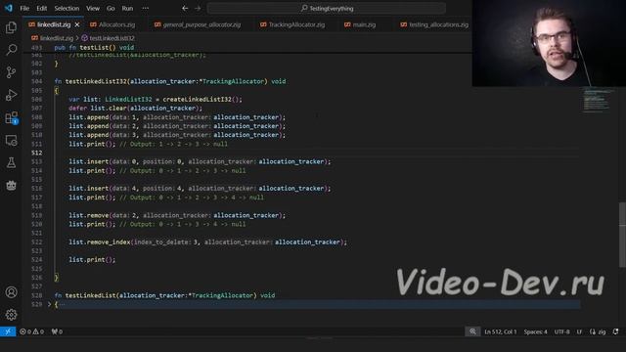This screenshot has width=626, height=352.
Task: Click line number 512 in the gutter
Action: click(37, 153)
